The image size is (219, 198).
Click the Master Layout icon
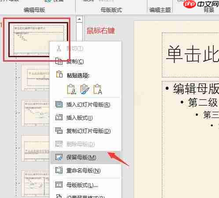coord(59,185)
